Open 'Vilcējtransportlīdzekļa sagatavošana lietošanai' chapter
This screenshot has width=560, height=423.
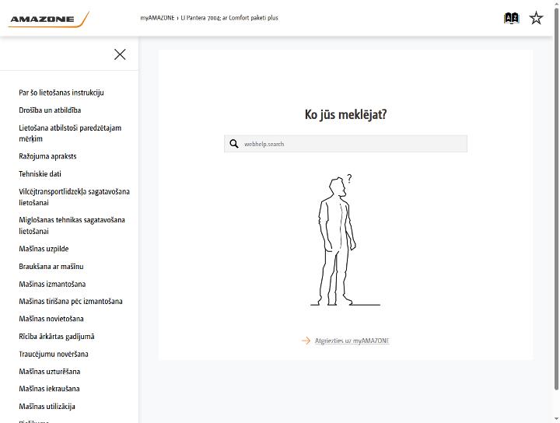(x=75, y=197)
